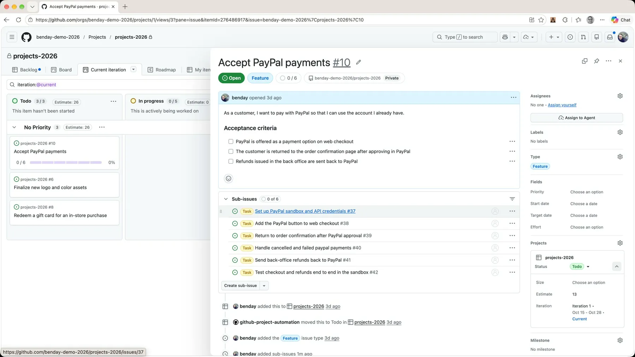Click the Create sub-issue button
Screen dimensions: 635x357
240,286
